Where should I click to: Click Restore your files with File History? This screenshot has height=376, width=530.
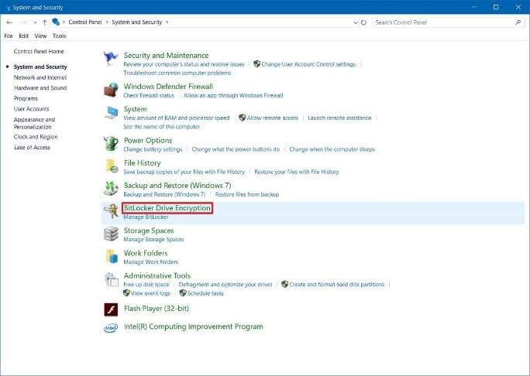297,172
